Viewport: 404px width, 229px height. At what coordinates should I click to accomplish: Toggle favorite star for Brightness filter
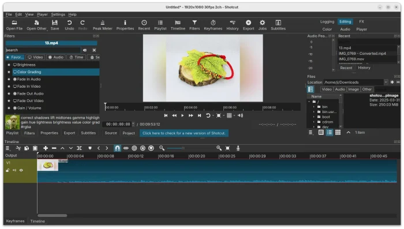tap(9, 65)
